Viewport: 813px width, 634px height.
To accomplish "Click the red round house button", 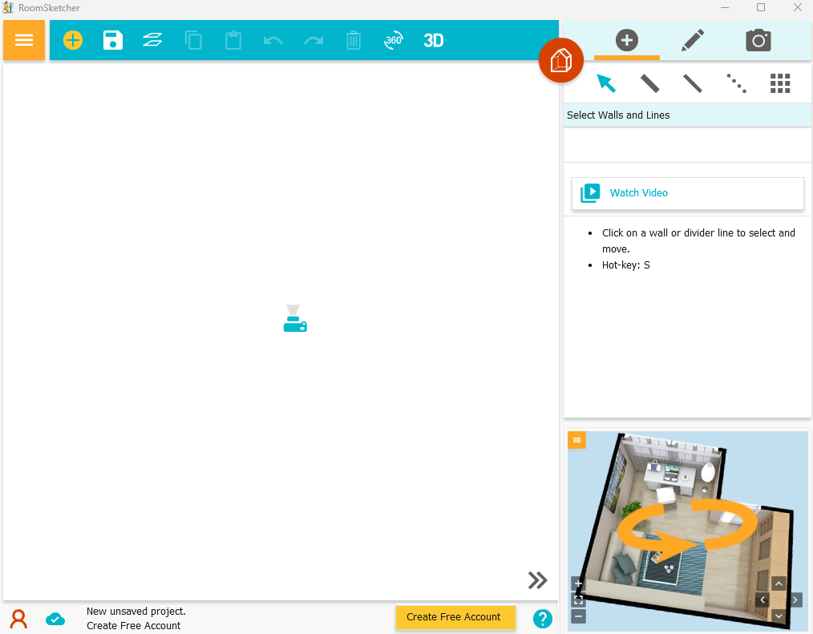I will [x=561, y=61].
